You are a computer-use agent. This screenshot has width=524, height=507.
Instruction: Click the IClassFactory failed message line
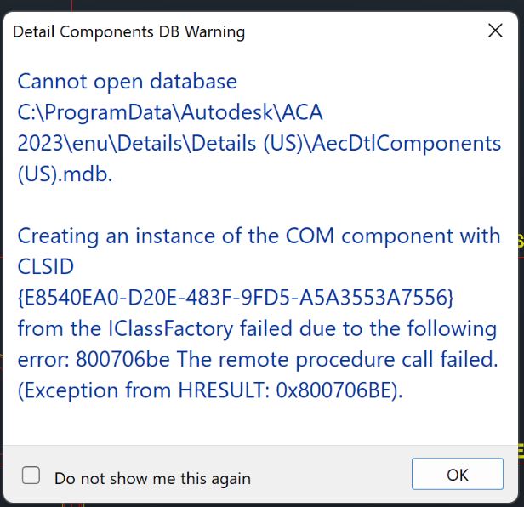(x=257, y=328)
